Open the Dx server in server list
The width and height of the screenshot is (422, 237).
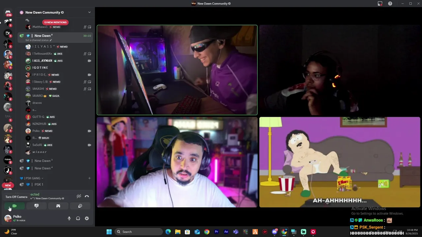click(8, 33)
